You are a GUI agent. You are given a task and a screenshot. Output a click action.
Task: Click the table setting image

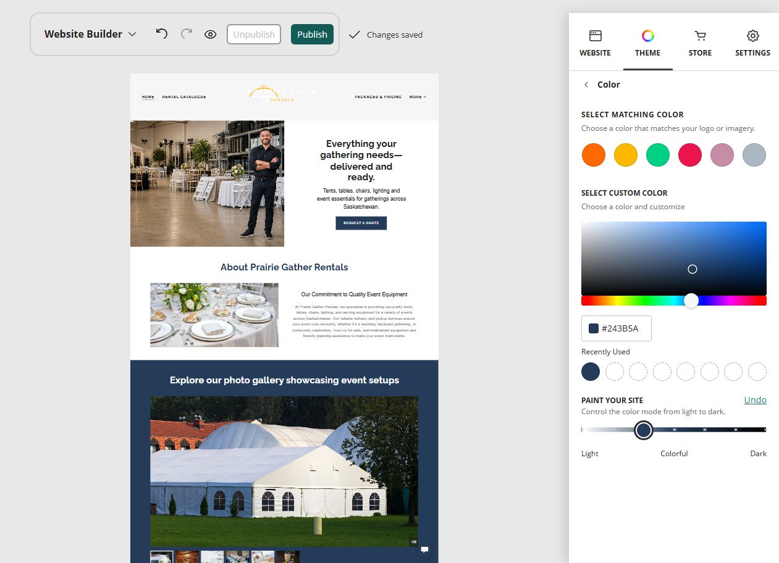click(x=214, y=315)
